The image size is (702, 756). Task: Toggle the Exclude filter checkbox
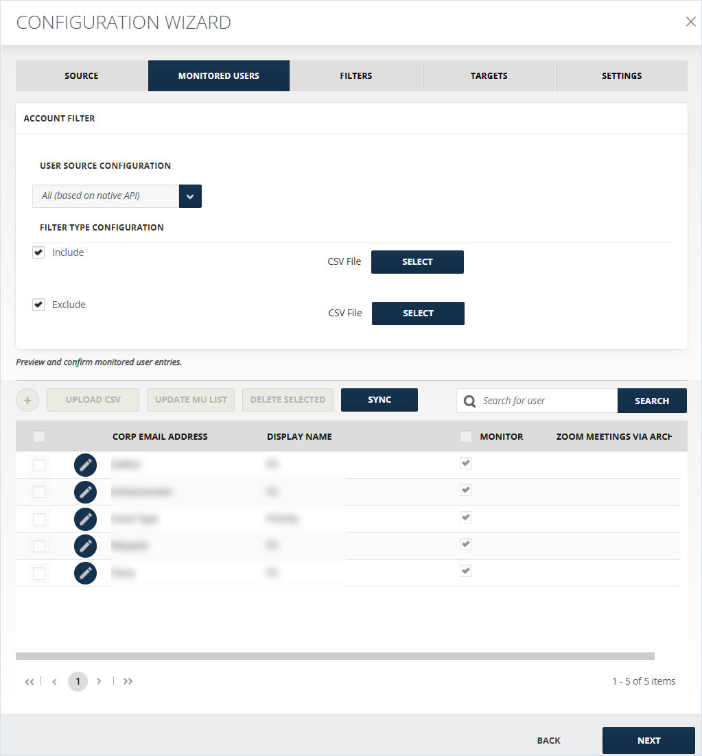coord(38,304)
